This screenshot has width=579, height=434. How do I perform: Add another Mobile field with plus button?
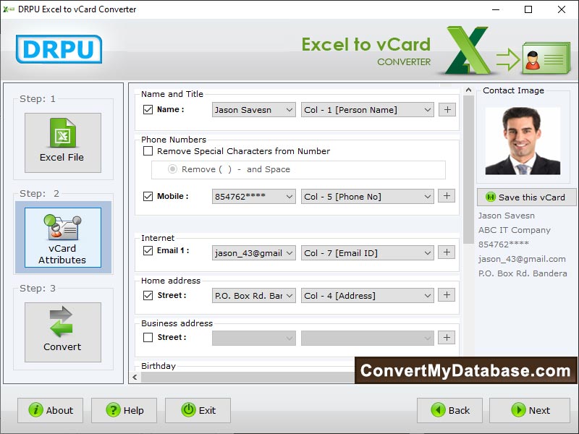coord(447,196)
